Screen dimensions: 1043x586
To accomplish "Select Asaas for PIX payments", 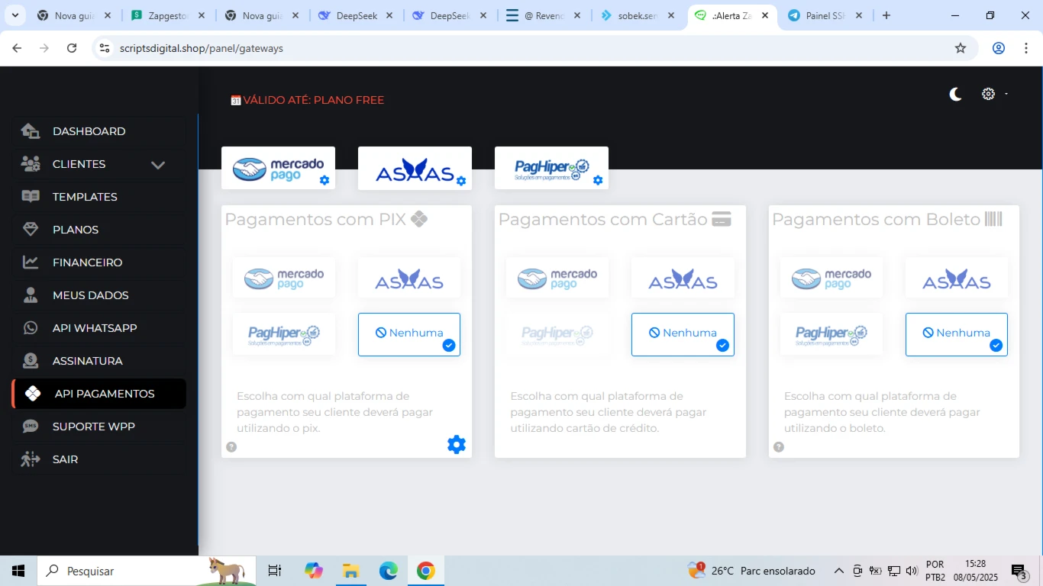I will coord(409,278).
